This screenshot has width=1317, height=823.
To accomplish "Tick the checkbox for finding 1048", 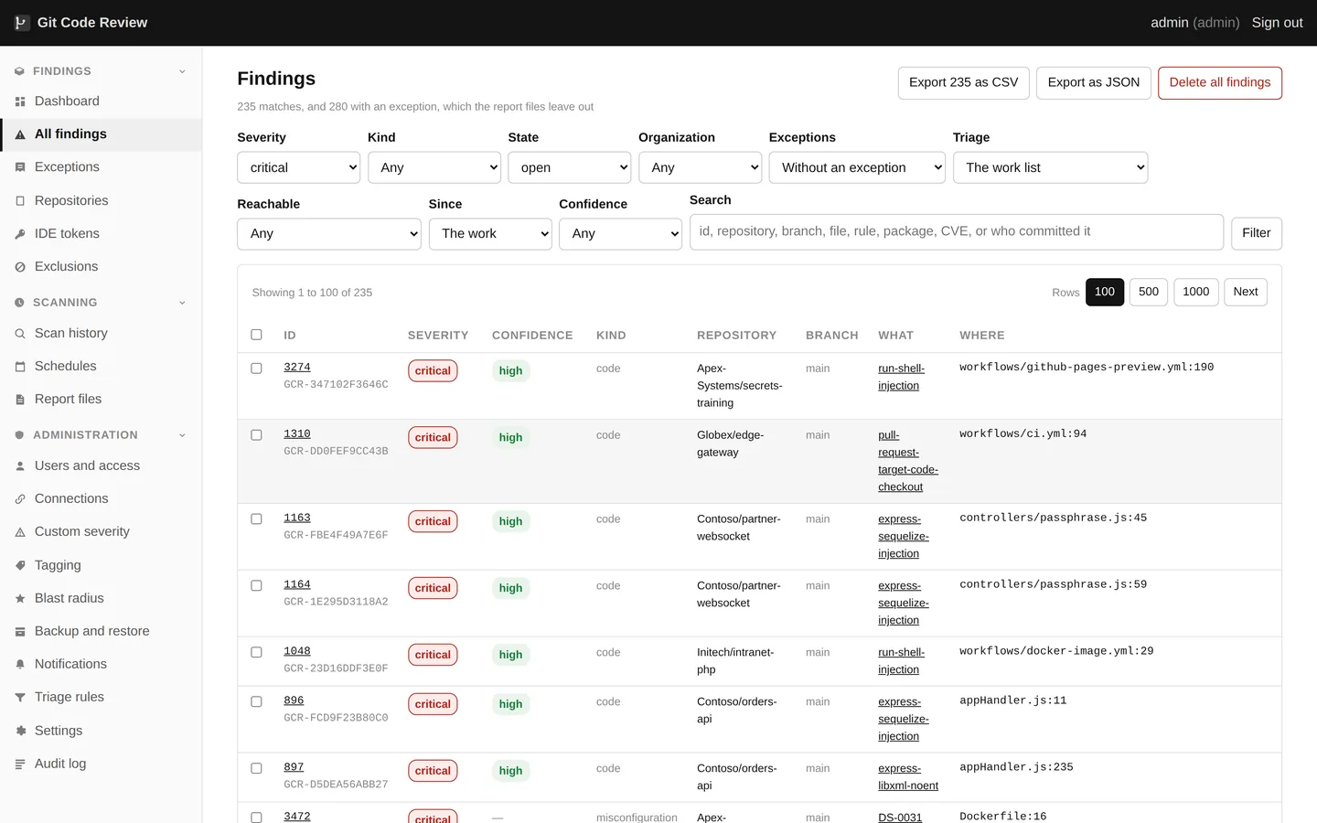I will [256, 653].
